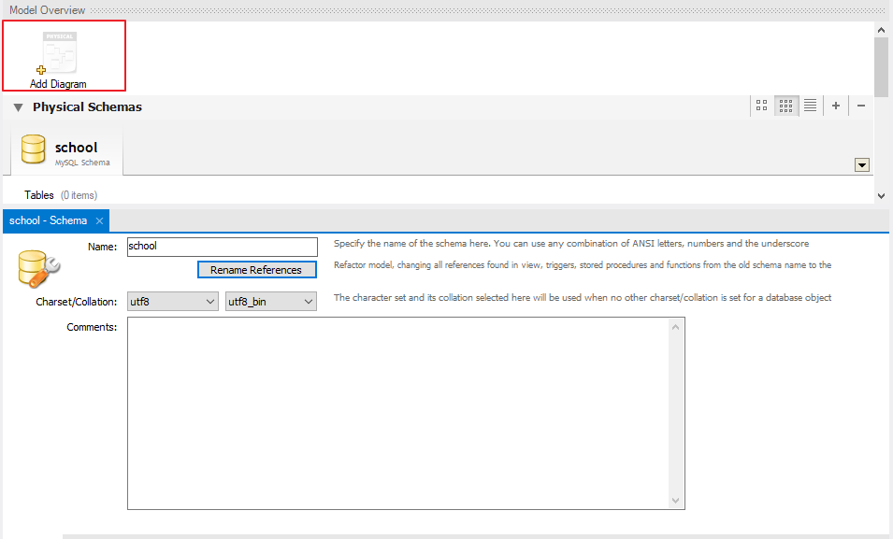Switch to large icons view
This screenshot has width=893, height=539.
[x=761, y=106]
